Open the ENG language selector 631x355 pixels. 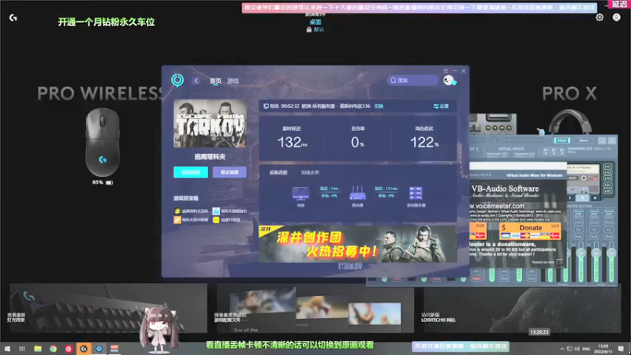tap(586, 349)
